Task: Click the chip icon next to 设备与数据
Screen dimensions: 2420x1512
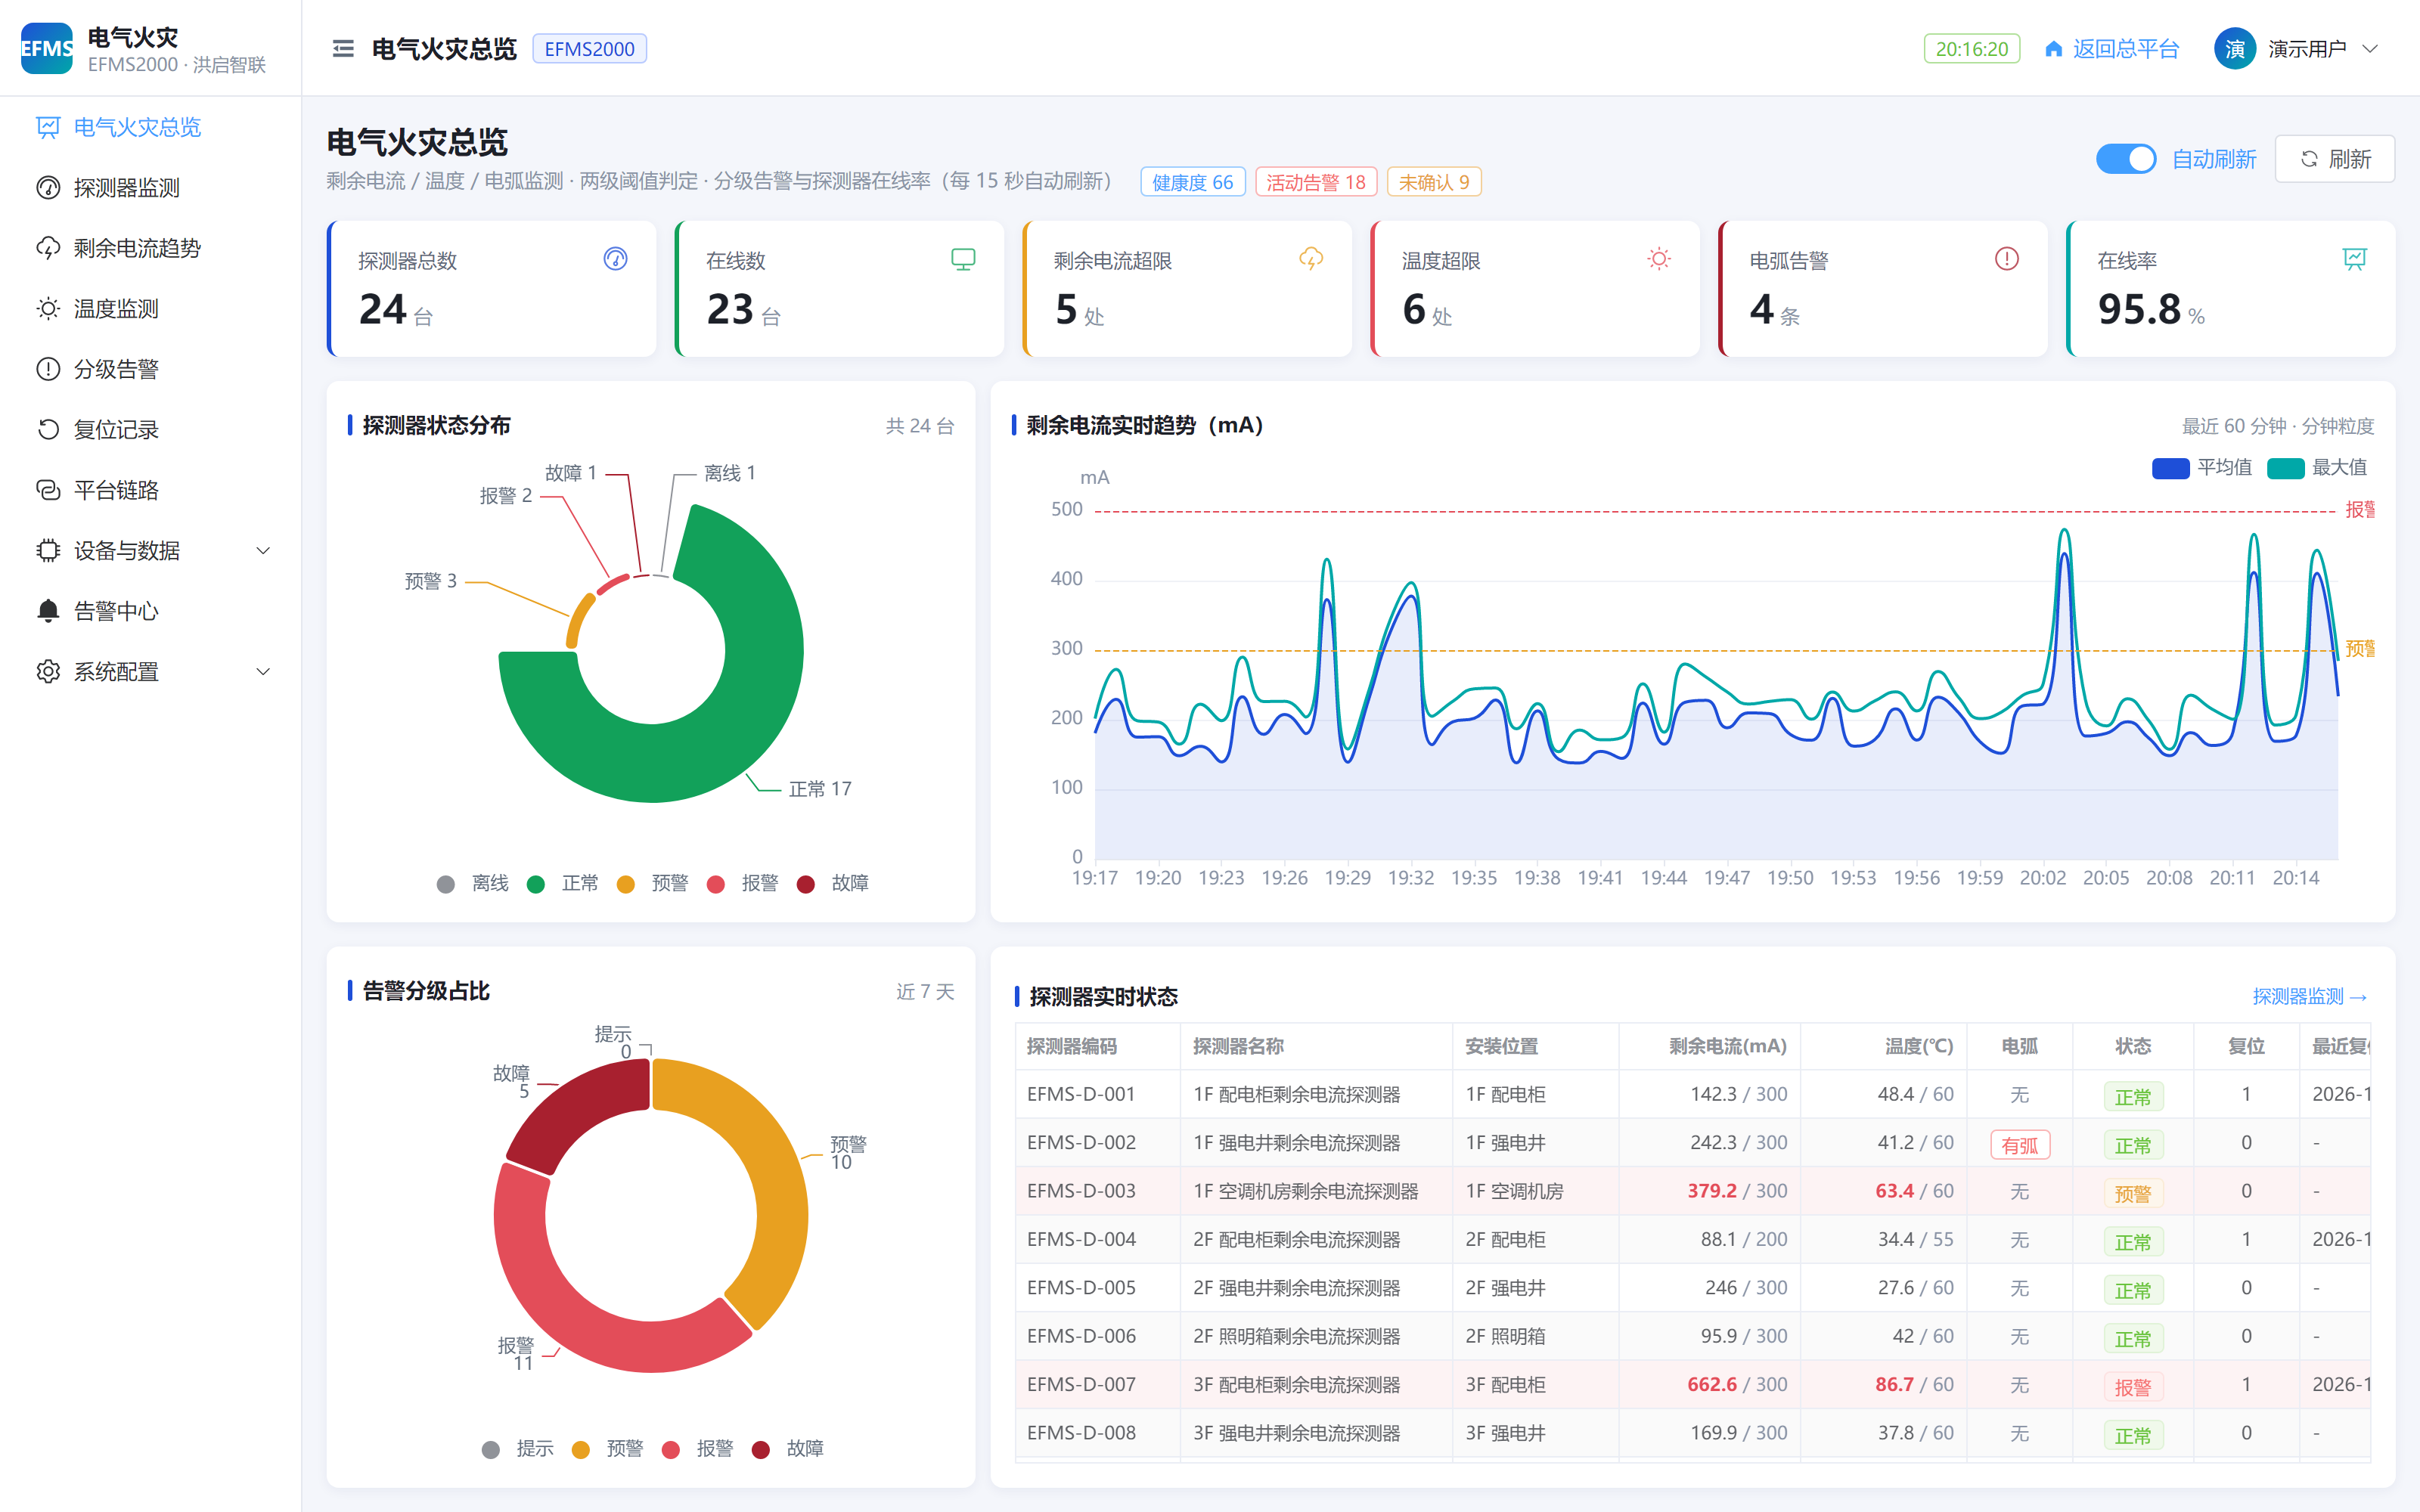Action: [x=48, y=550]
